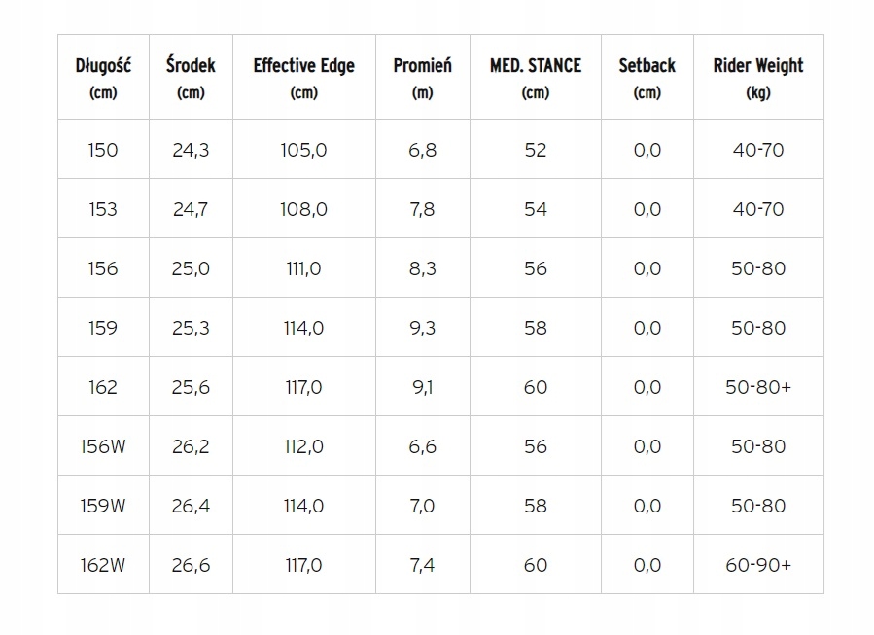The height and width of the screenshot is (635, 874).
Task: Select the 7,4 radius value
Action: point(422,565)
